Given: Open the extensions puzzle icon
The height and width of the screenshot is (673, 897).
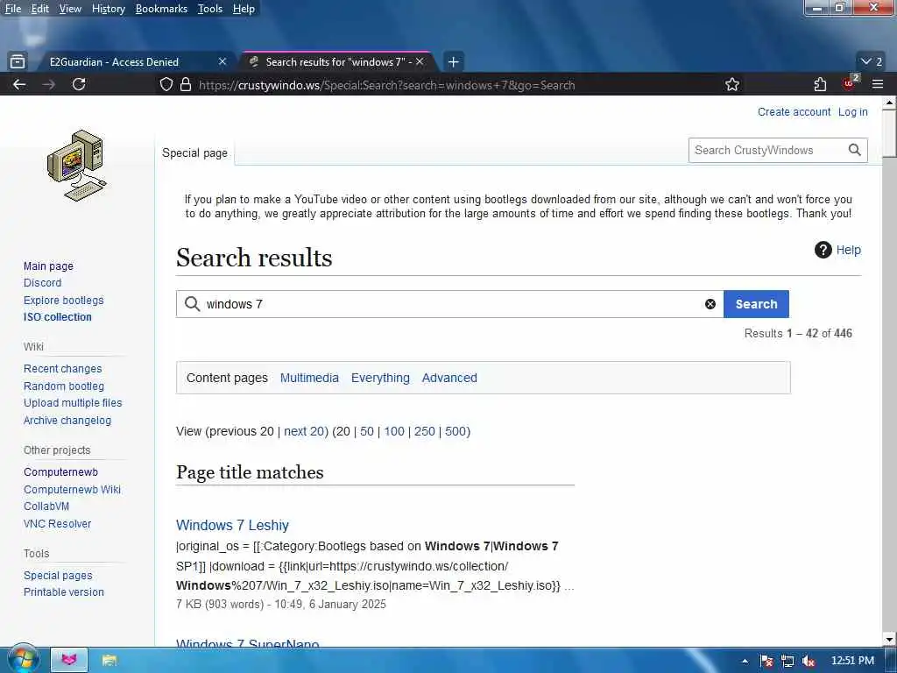Looking at the screenshot, I should (x=820, y=85).
